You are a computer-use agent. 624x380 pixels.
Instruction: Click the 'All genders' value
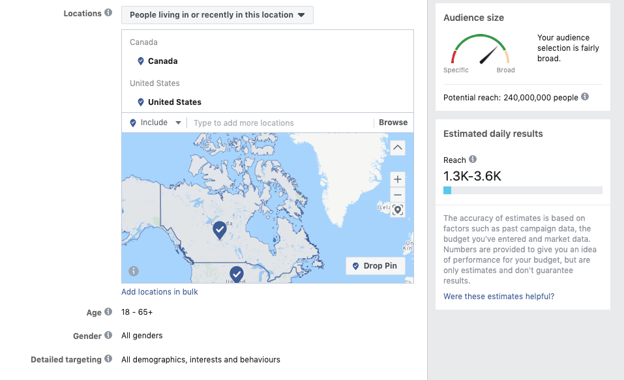point(142,336)
